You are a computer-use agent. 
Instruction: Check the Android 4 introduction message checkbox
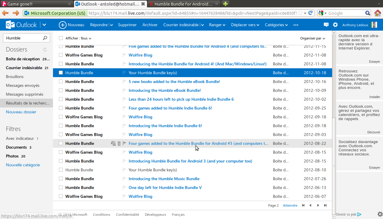[61, 64]
